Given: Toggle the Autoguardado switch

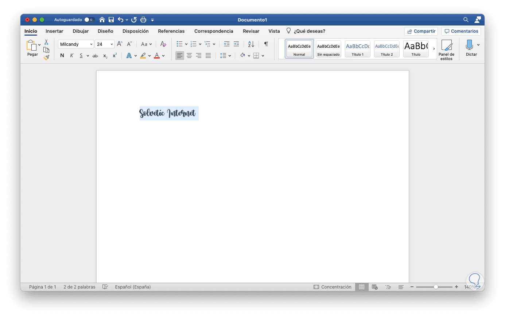Looking at the screenshot, I should (x=89, y=20).
